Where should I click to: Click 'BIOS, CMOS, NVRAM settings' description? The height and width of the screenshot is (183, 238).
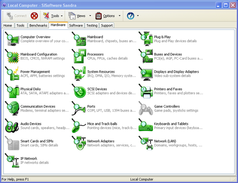tap(43, 59)
